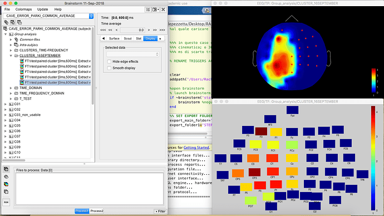Step forward one sample with > button

tap(149, 30)
